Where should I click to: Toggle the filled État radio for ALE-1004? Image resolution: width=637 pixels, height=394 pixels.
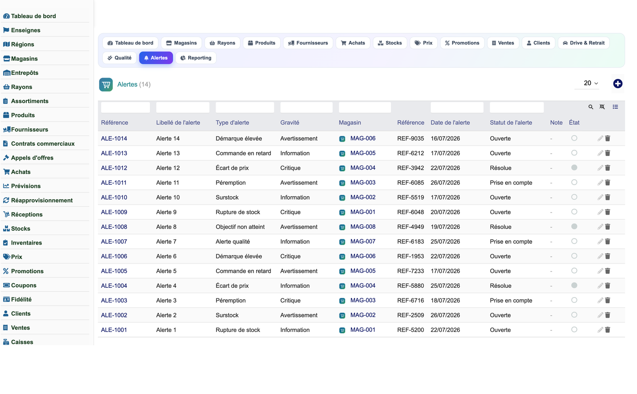[574, 285]
